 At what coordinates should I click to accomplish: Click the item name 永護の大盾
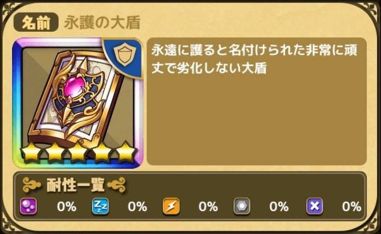tap(103, 23)
